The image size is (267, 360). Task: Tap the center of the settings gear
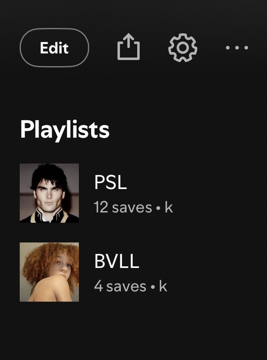183,48
